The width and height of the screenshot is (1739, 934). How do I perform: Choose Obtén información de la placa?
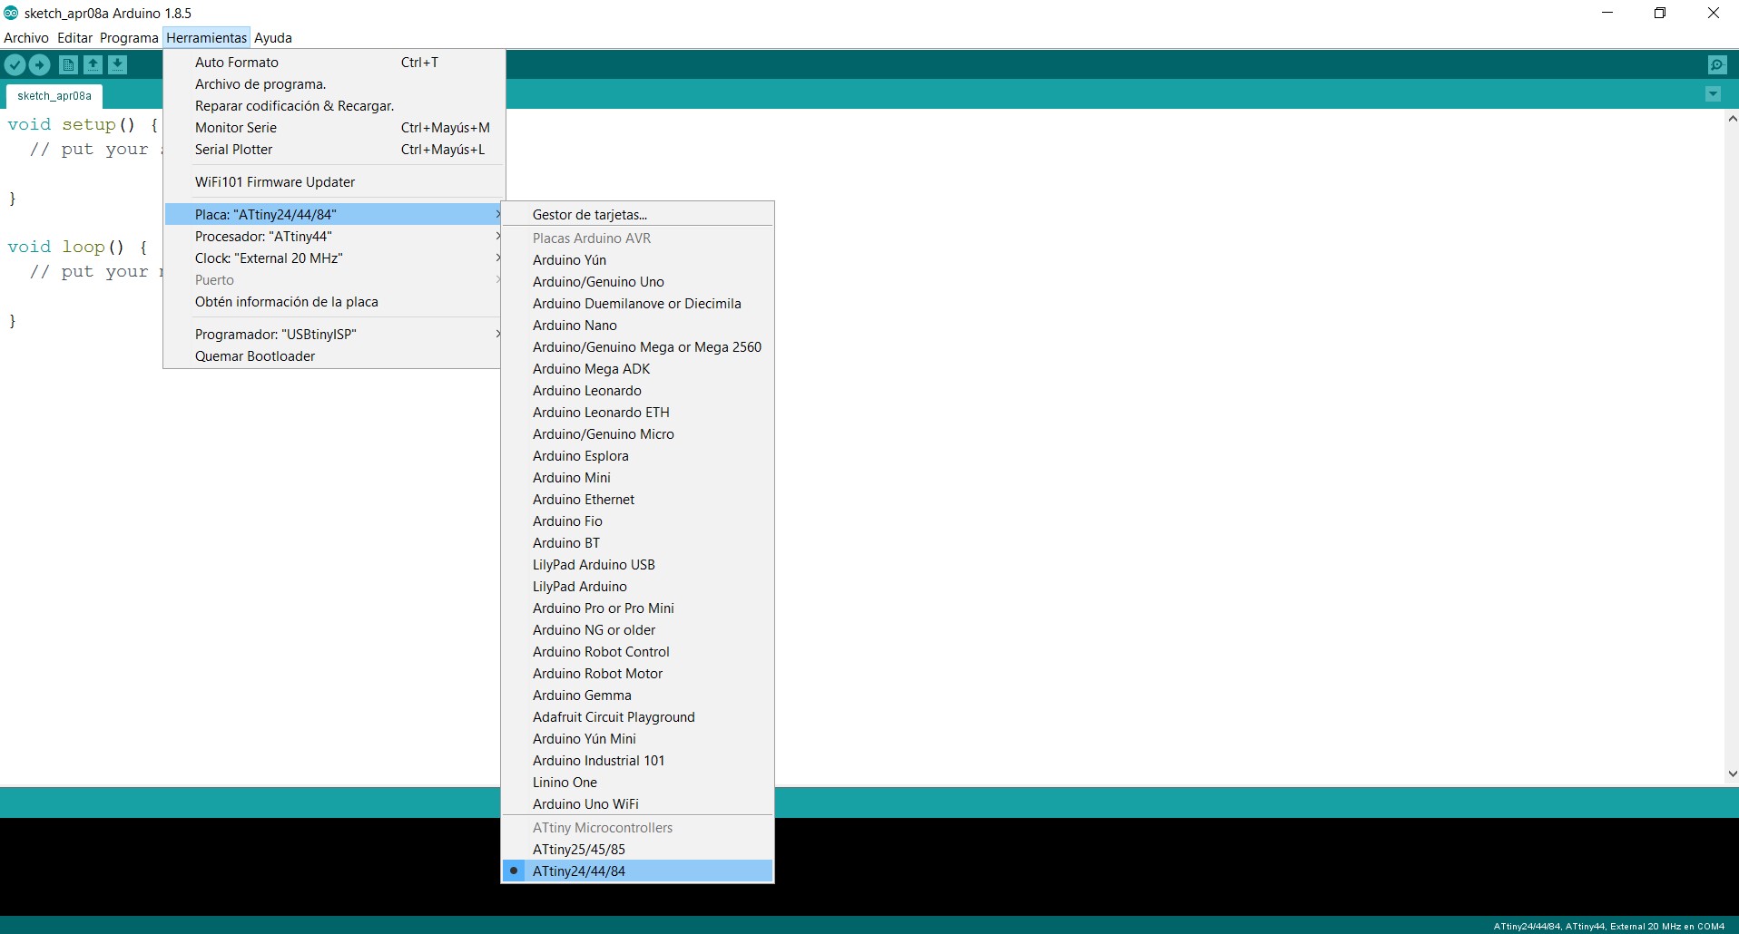pos(334,302)
